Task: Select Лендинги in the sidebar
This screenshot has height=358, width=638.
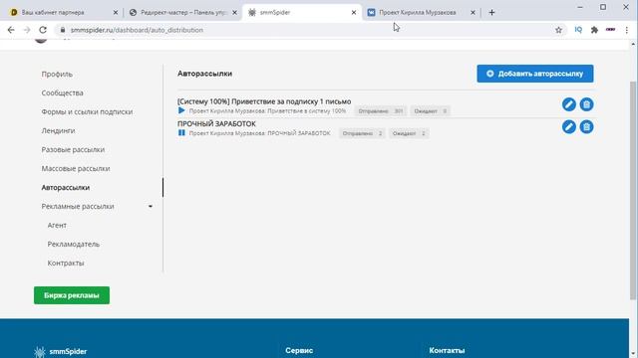Action: (58, 130)
